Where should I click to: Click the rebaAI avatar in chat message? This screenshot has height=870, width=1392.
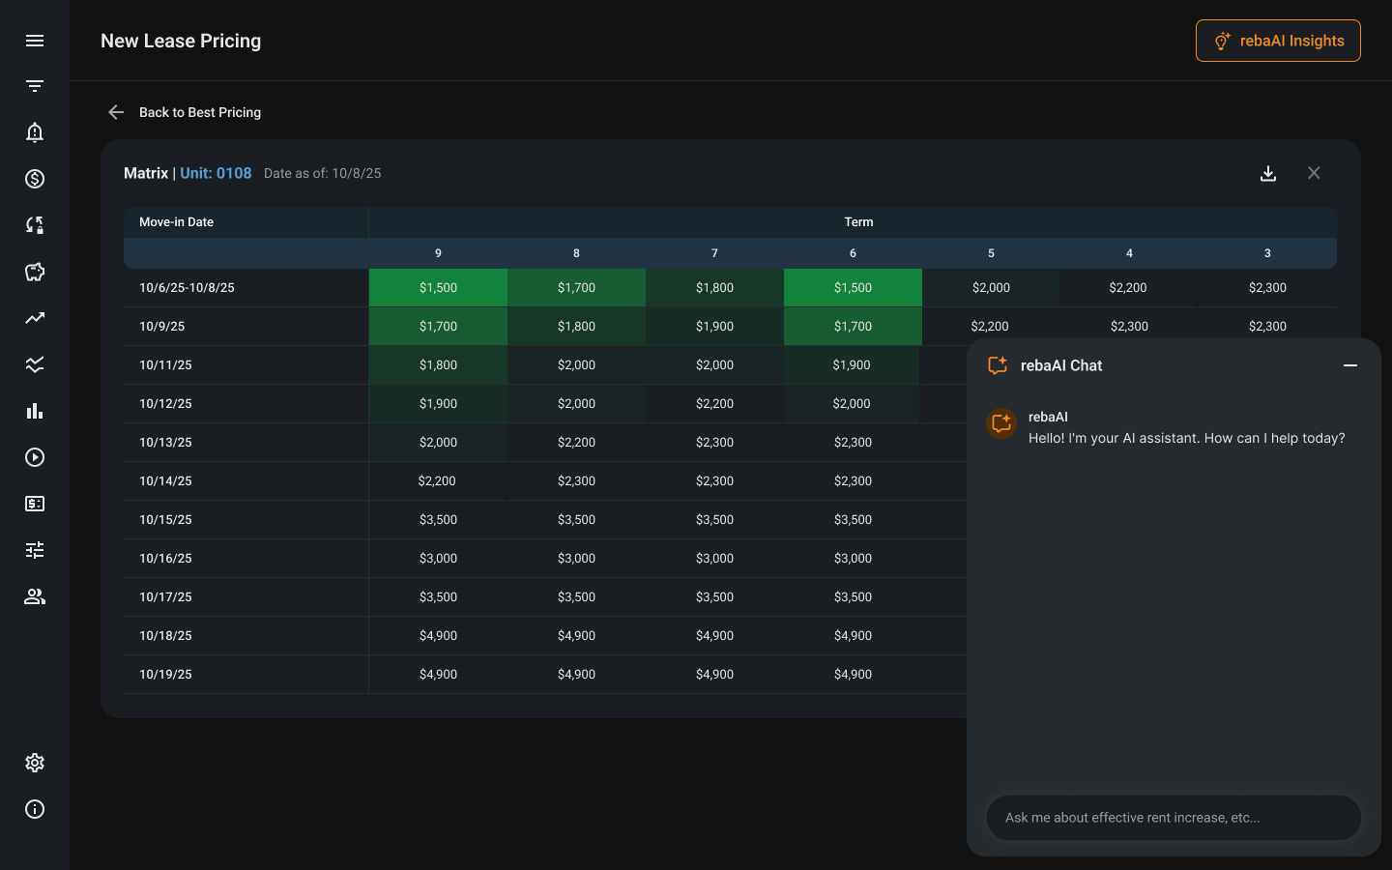[1001, 423]
